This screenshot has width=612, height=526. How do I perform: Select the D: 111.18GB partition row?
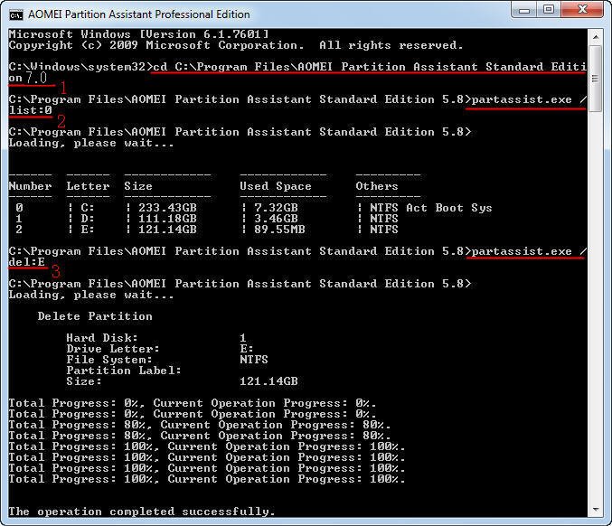click(x=203, y=219)
